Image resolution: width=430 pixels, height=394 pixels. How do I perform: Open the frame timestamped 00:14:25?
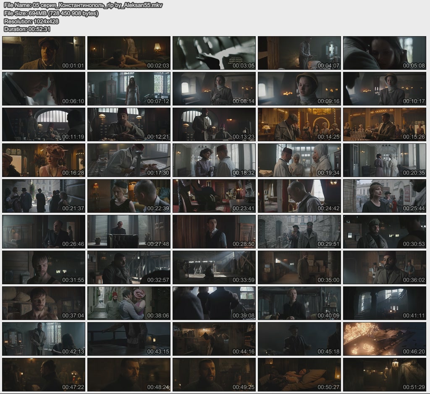click(x=299, y=124)
